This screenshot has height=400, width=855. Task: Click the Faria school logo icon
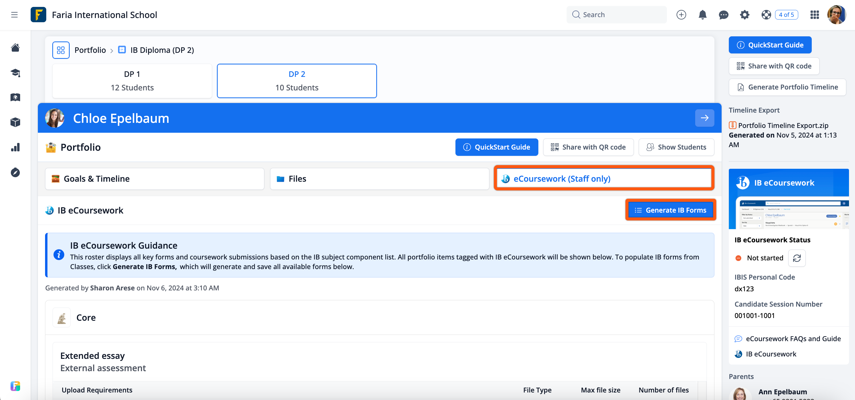coord(38,15)
